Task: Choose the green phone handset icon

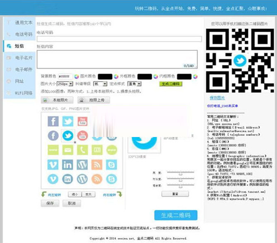Action: point(82,150)
